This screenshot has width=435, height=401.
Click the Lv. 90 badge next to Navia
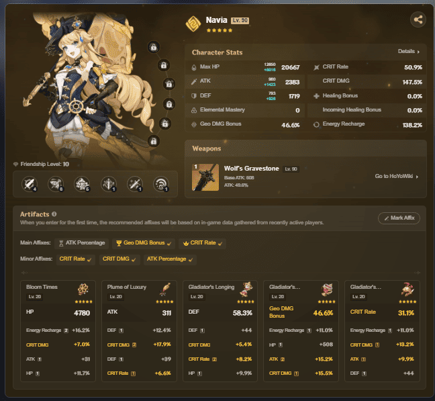pos(240,20)
